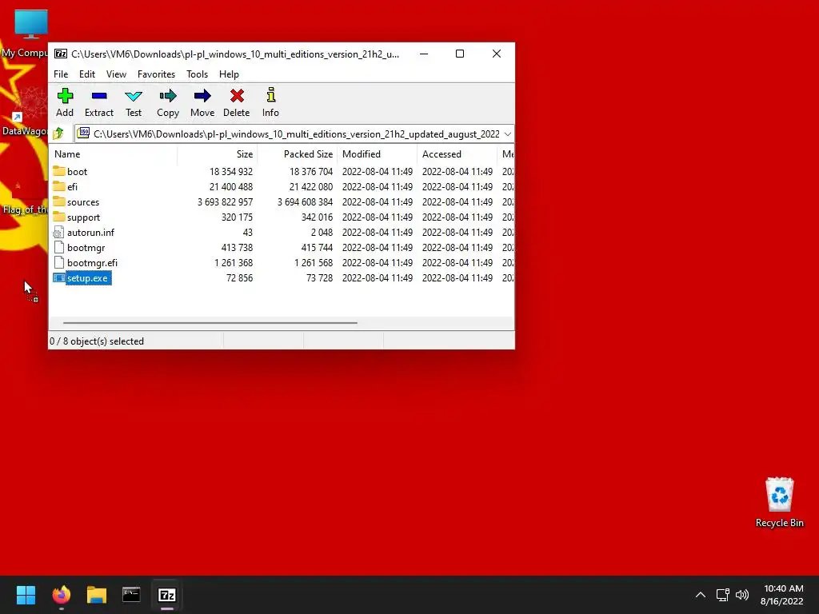Open the Edit menu
Image resolution: width=819 pixels, height=614 pixels.
pyautogui.click(x=86, y=74)
